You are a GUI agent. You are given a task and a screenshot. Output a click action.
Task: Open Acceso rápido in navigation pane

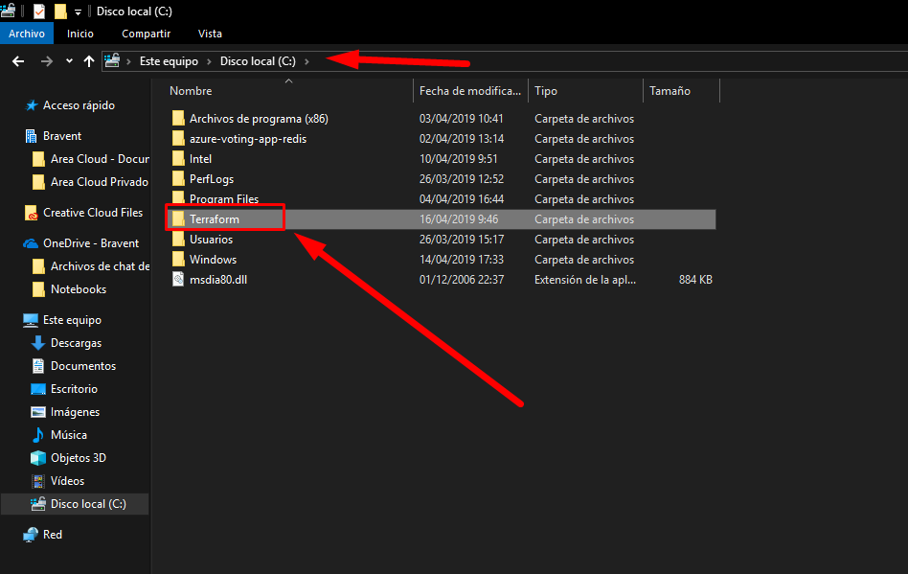(79, 105)
